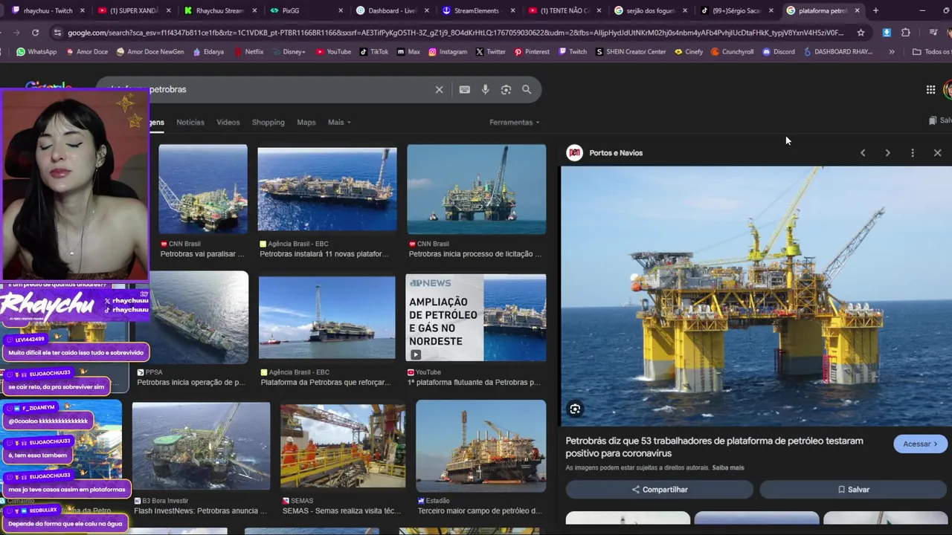Open Estadão 'Terceiro maior campo' thumbnail
Image resolution: width=952 pixels, height=535 pixels.
coord(480,444)
